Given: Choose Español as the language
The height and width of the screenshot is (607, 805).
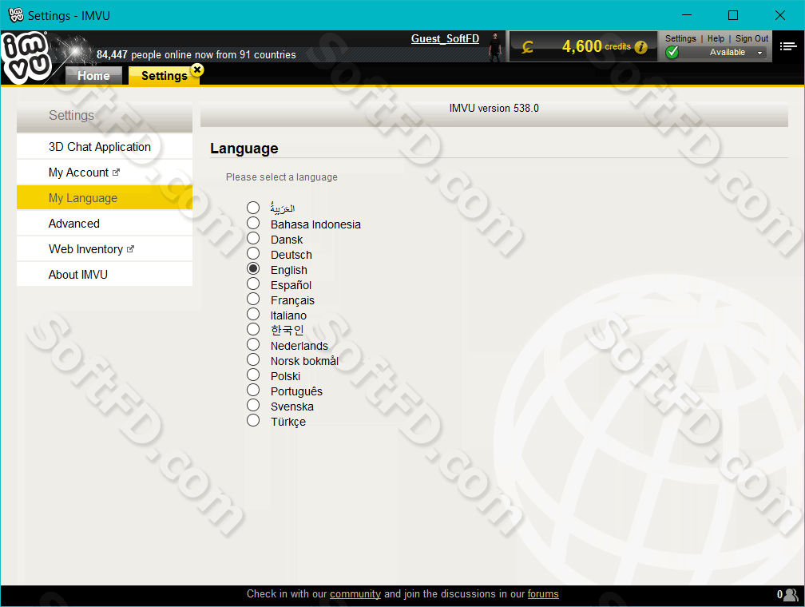Looking at the screenshot, I should pyautogui.click(x=253, y=284).
